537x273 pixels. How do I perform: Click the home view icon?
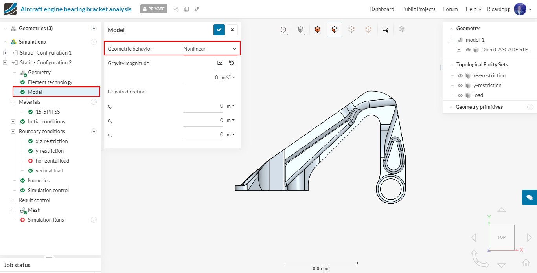[x=526, y=262]
